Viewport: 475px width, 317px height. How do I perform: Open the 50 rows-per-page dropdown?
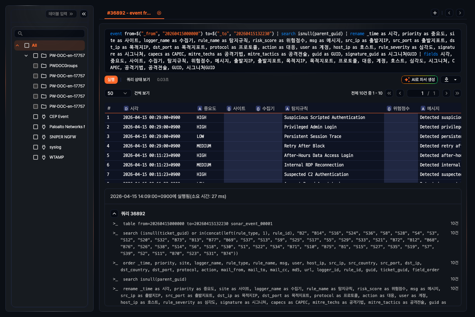117,93
